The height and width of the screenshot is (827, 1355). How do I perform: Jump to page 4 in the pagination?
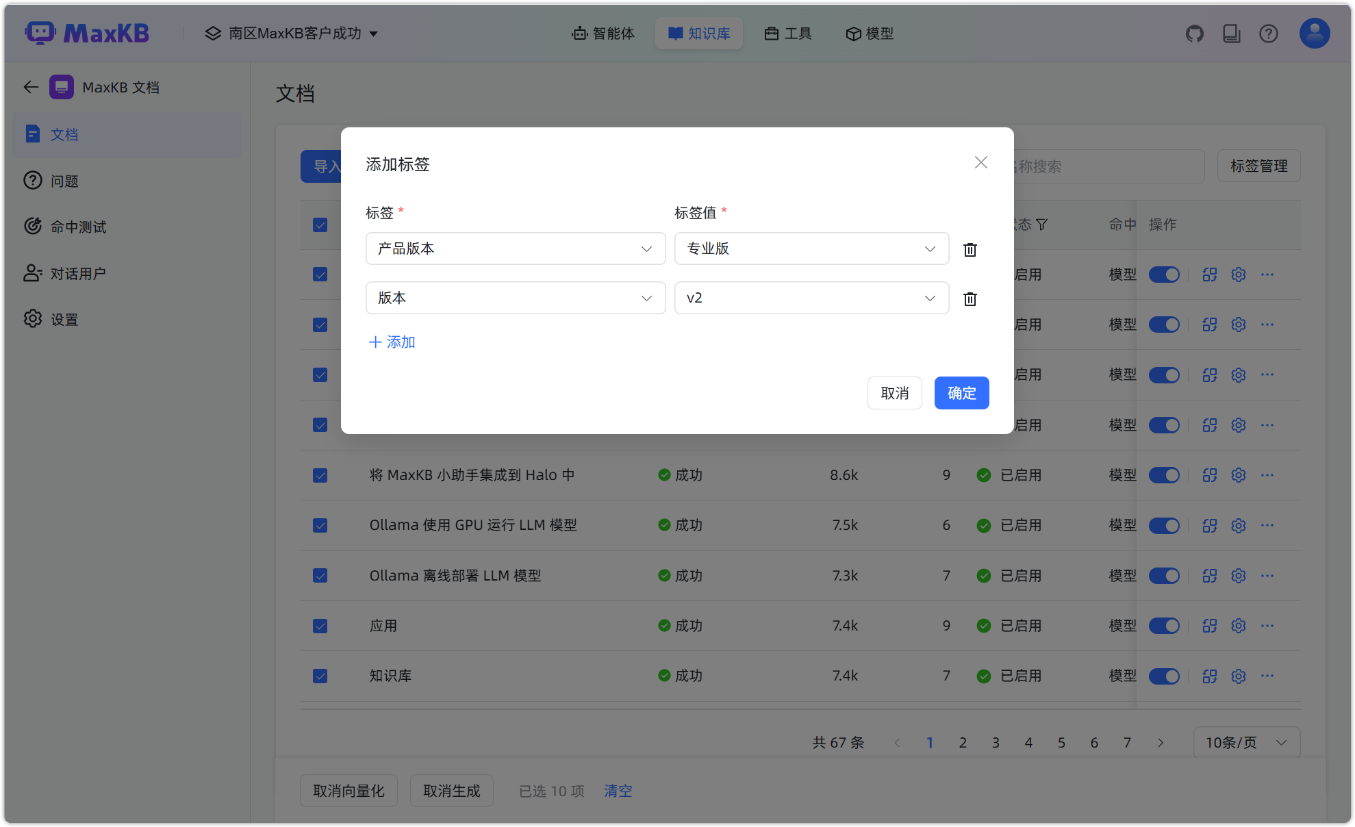coord(1028,742)
